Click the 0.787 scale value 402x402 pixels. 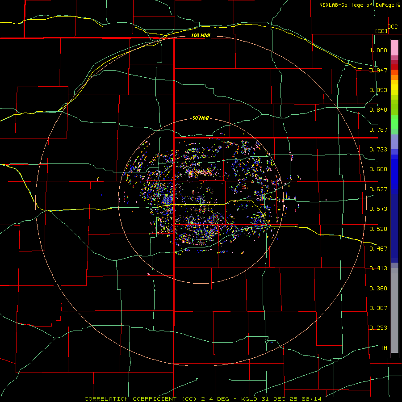(378, 130)
